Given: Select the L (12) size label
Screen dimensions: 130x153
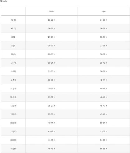Looking at the screenshot, I should point(13,71).
